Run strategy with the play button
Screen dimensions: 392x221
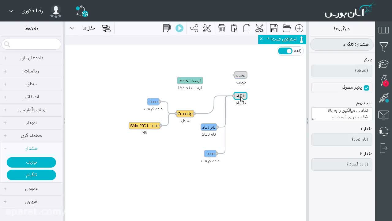tap(179, 28)
